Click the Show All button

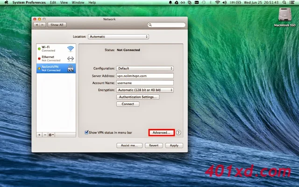click(57, 25)
